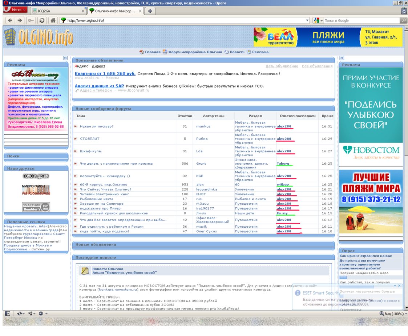Click red arrow icon beside СТОЛПЛИТ topic
This screenshot has height=336, width=408.
click(76, 139)
